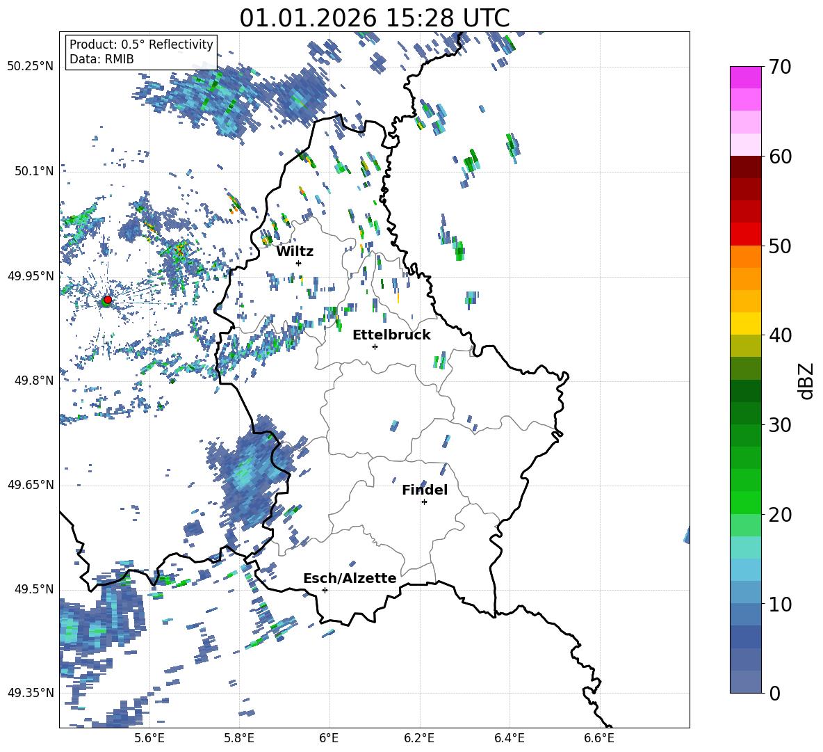Click the red radar site marker
823x752 pixels.
pos(108,300)
